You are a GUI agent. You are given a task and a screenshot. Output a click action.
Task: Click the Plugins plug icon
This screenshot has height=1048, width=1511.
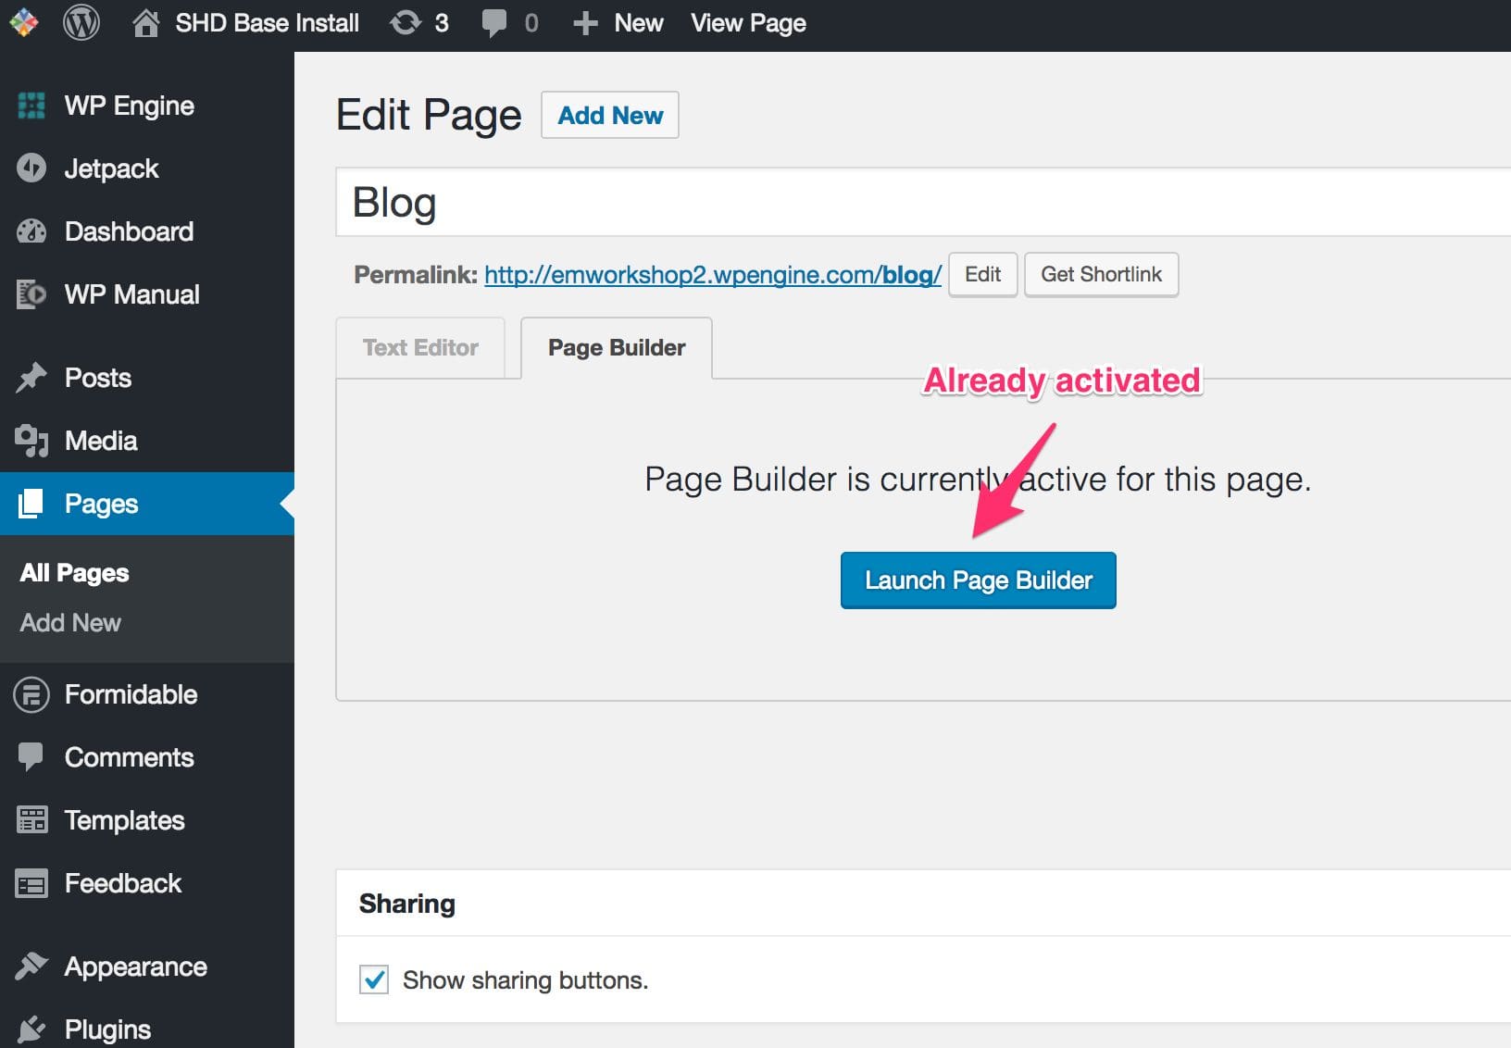tap(31, 1029)
